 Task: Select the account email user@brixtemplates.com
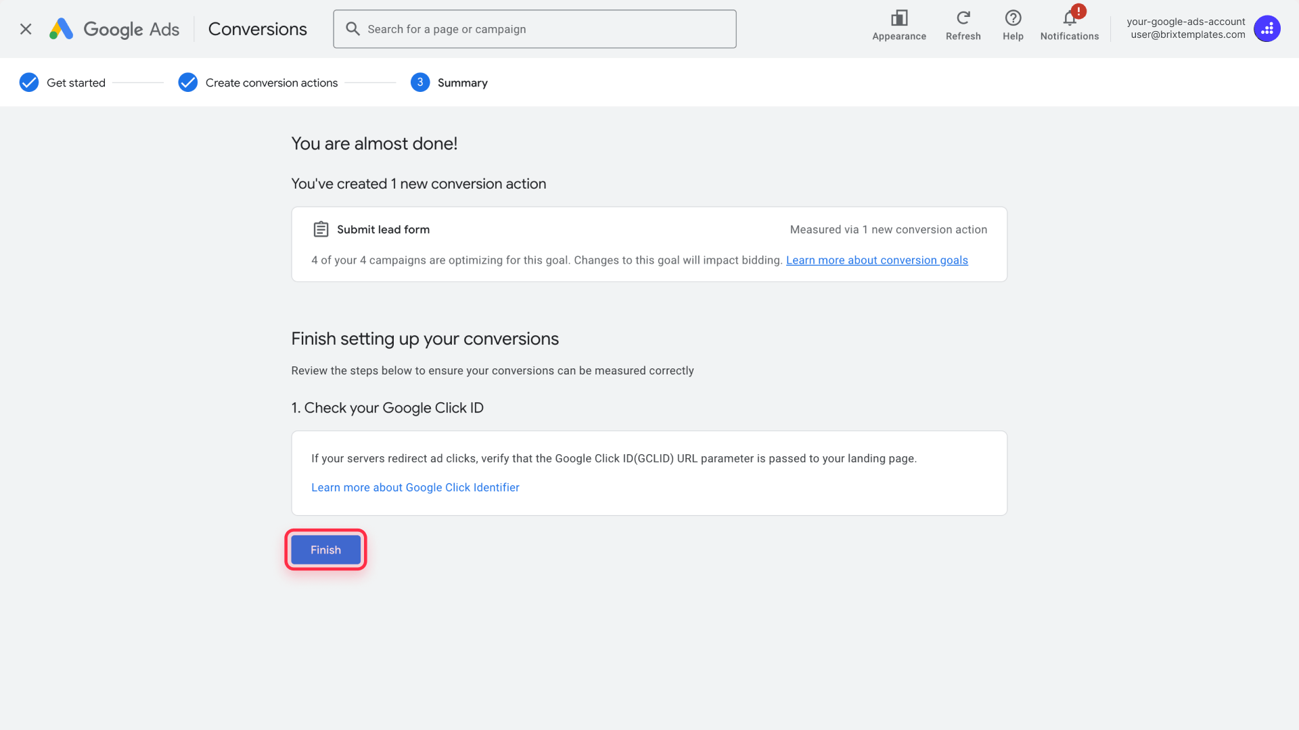1187,34
